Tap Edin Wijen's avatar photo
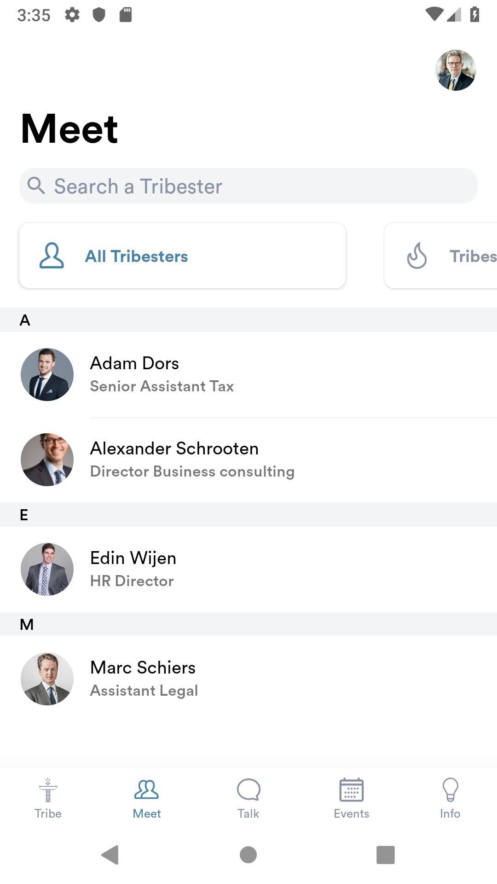This screenshot has height=884, width=497. click(47, 569)
